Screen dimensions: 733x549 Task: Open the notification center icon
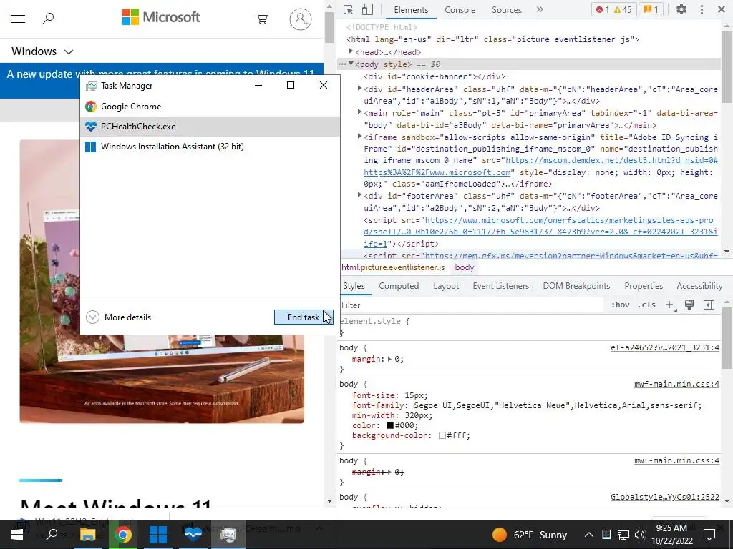pyautogui.click(x=709, y=535)
